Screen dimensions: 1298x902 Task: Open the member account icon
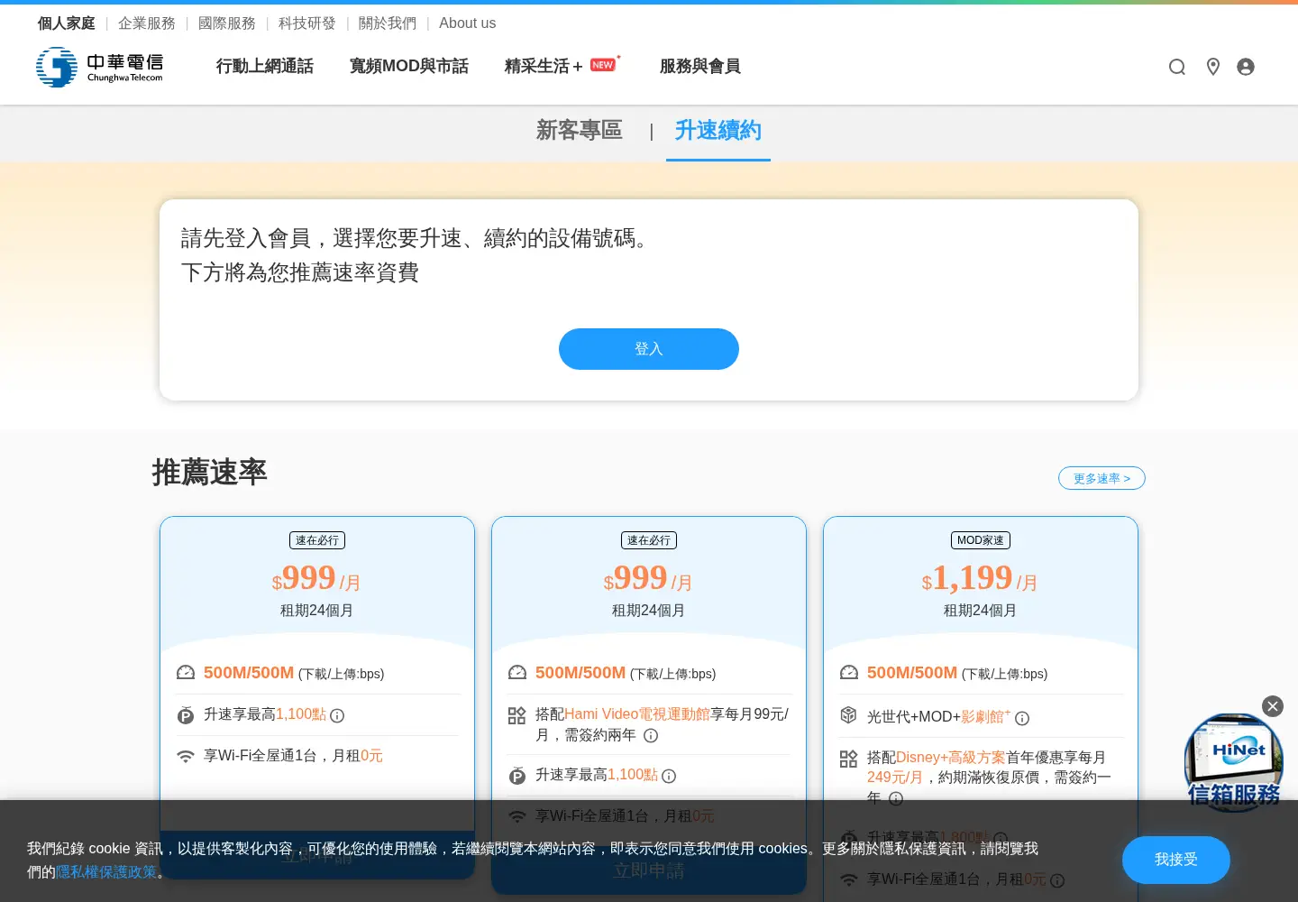pos(1246,67)
